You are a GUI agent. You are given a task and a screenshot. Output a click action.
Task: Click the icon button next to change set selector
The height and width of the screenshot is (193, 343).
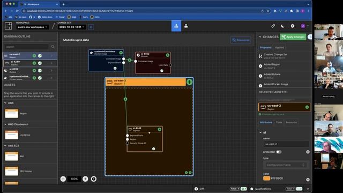coord(91,27)
